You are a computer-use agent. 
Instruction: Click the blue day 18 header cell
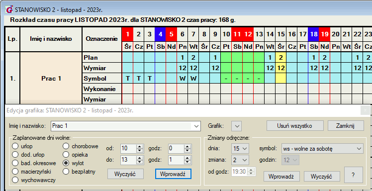(x=314, y=34)
